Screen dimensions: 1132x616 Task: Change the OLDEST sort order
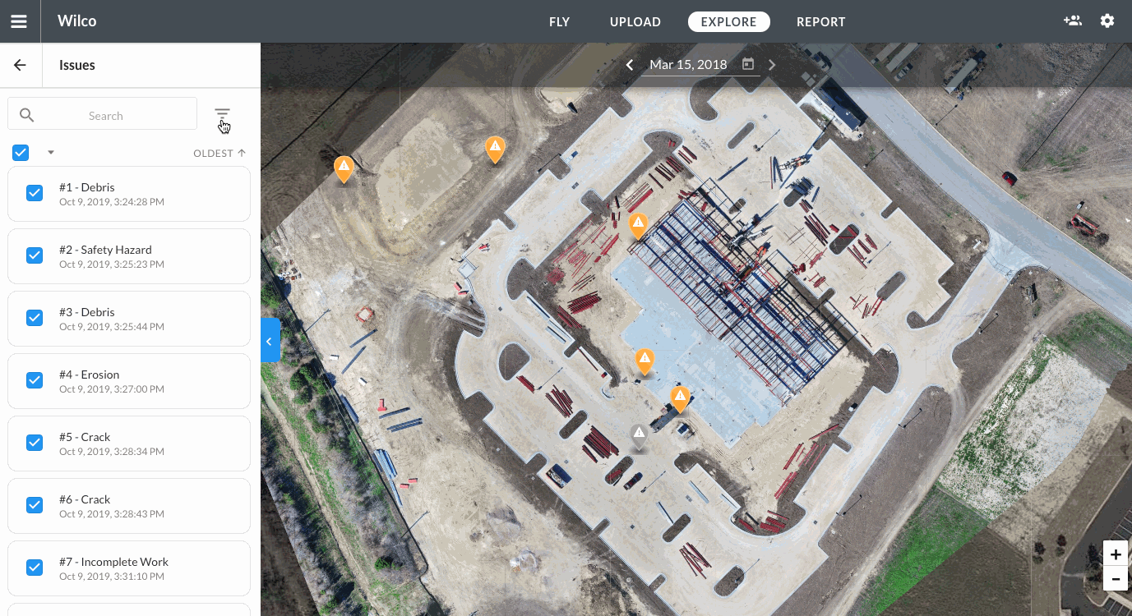[219, 153]
